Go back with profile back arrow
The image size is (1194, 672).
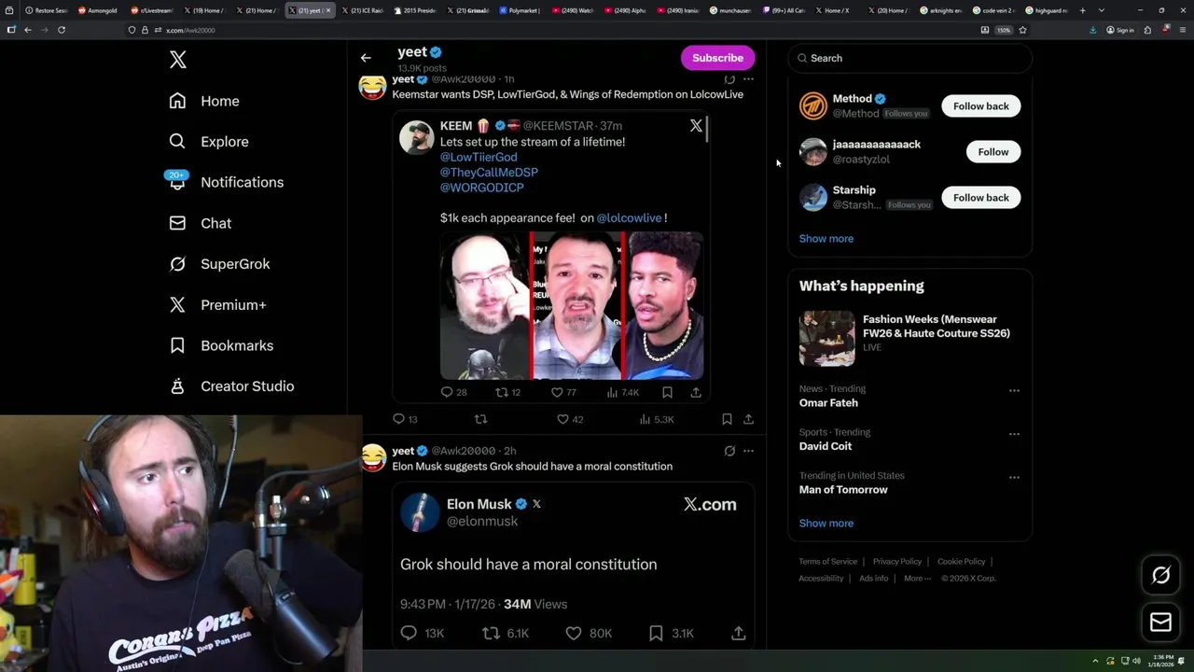(366, 58)
